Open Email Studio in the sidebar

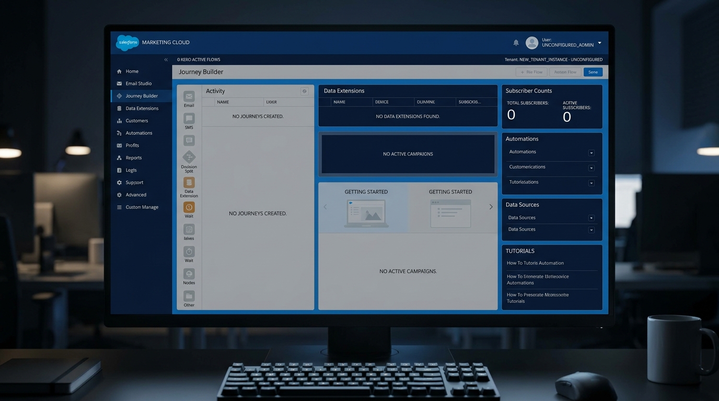(138, 84)
